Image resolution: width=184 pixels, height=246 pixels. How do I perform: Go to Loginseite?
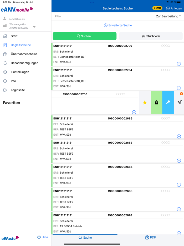[x=18, y=90]
